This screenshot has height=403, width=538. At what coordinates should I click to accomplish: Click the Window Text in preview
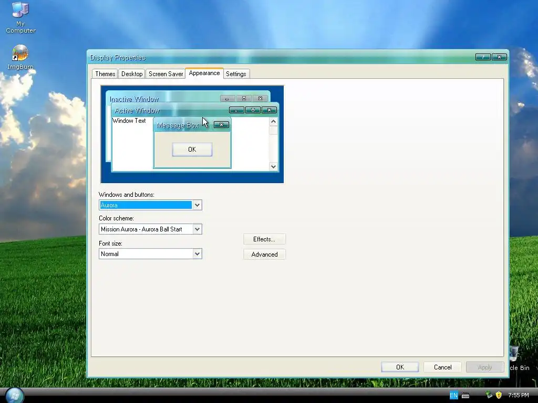[x=129, y=121]
